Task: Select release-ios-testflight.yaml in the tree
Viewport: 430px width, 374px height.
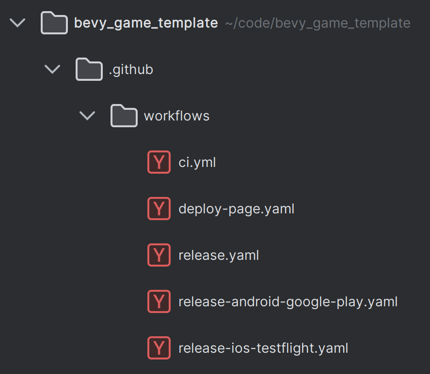Action: [263, 348]
